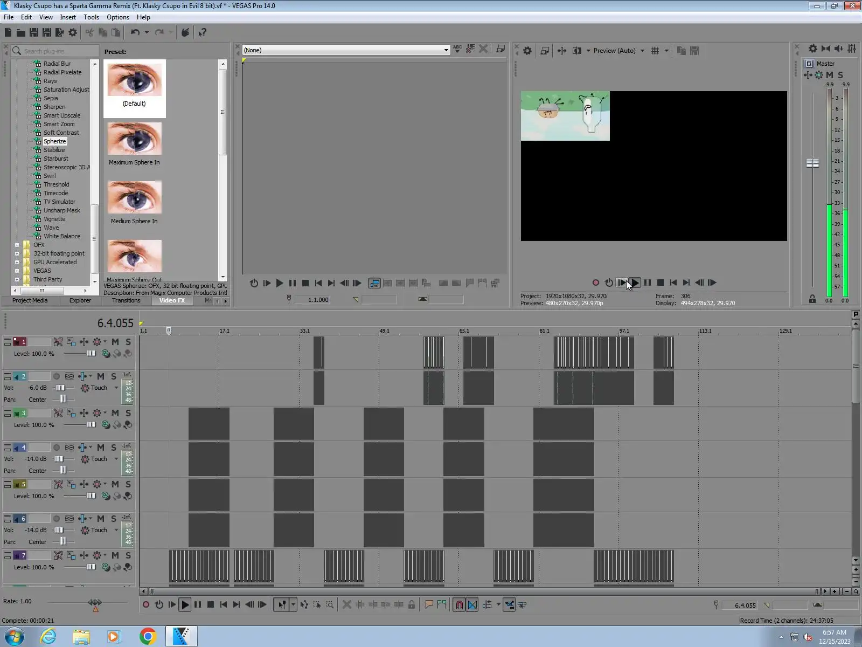Select the Normal Edit tool
The image size is (862, 647).
pos(282,605)
